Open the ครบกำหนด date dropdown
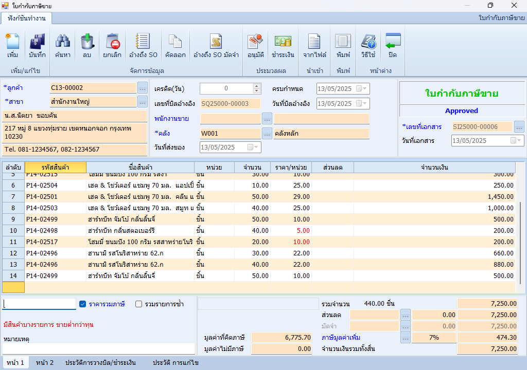This screenshot has height=370, width=527. tap(365, 88)
